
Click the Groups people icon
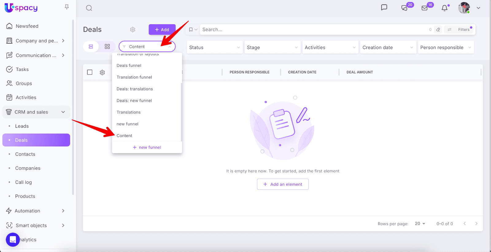(10, 83)
